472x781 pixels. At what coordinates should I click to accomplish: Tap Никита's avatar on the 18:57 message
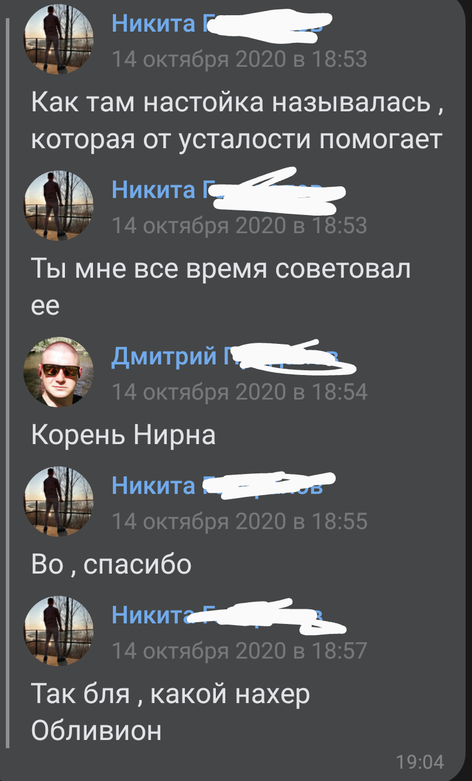pyautogui.click(x=58, y=631)
